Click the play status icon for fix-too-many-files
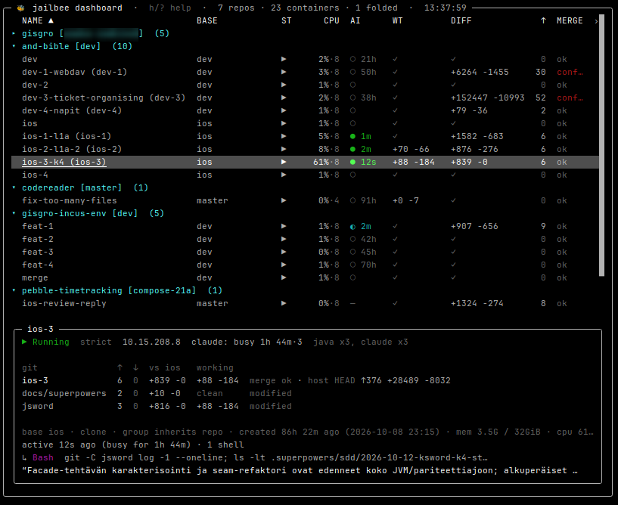618x505 pixels. (x=284, y=200)
